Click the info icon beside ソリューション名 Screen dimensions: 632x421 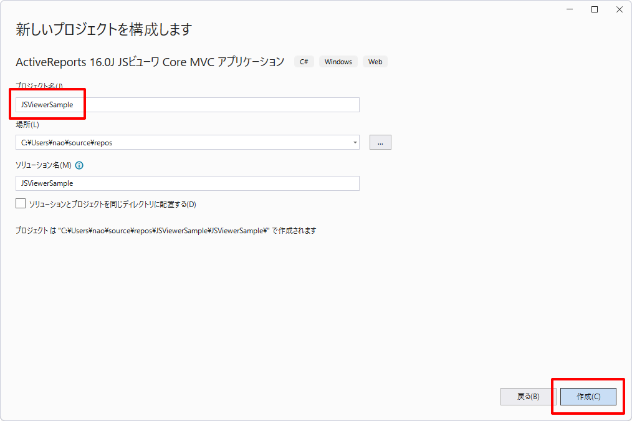point(79,165)
